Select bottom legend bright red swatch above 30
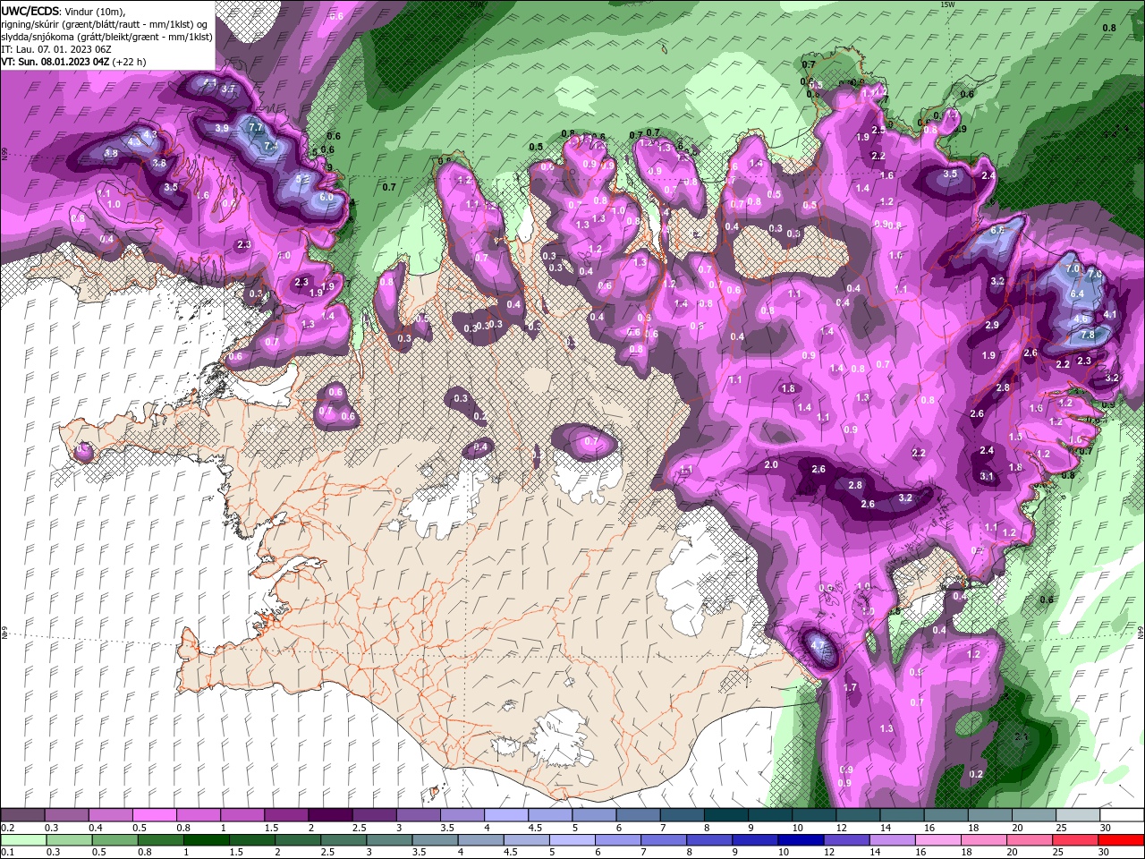Screen dimensions: 1145x859 point(1123,839)
